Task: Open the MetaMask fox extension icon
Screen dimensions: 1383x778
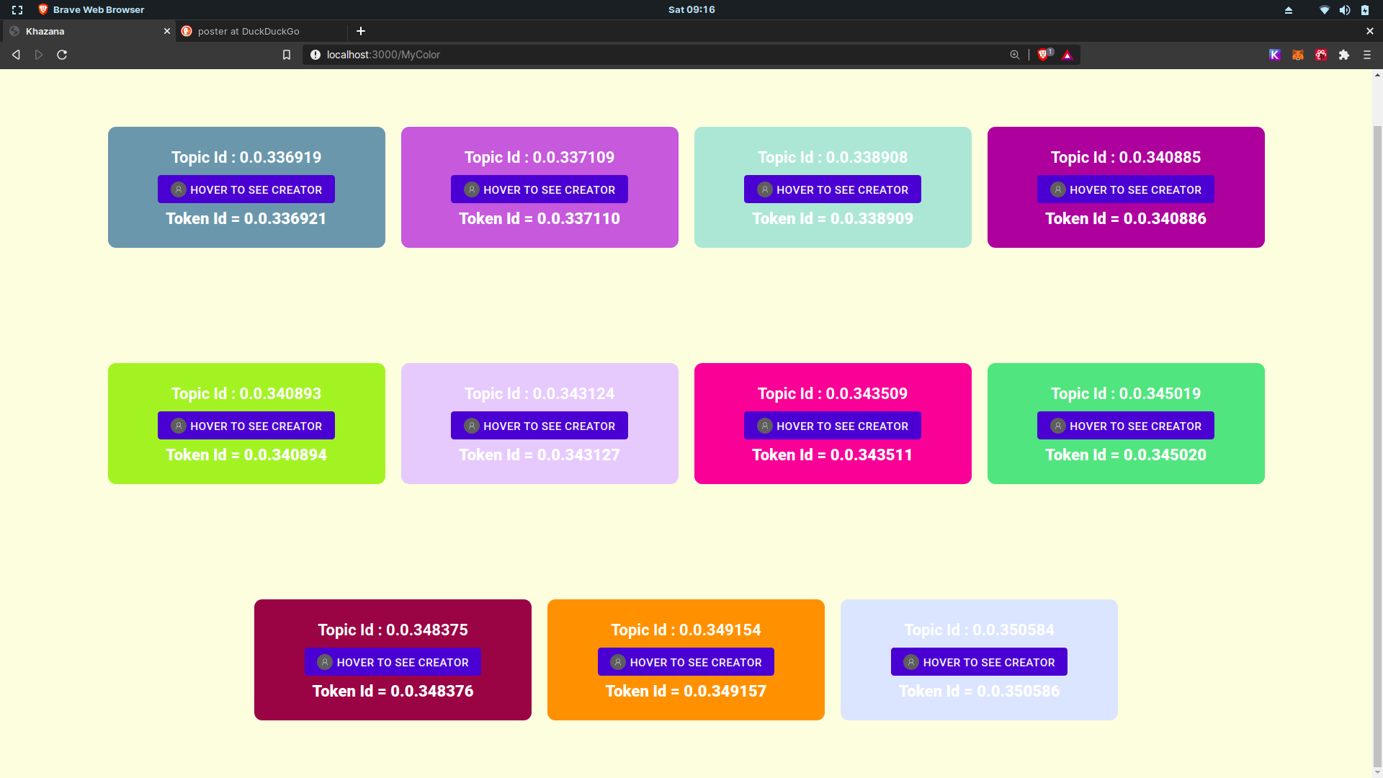Action: click(1298, 55)
